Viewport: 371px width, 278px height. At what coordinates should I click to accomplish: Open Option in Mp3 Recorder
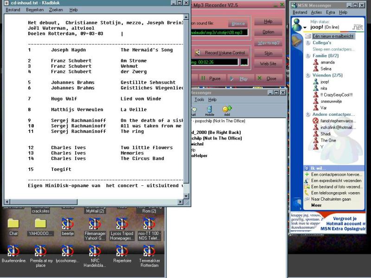pyautogui.click(x=268, y=32)
